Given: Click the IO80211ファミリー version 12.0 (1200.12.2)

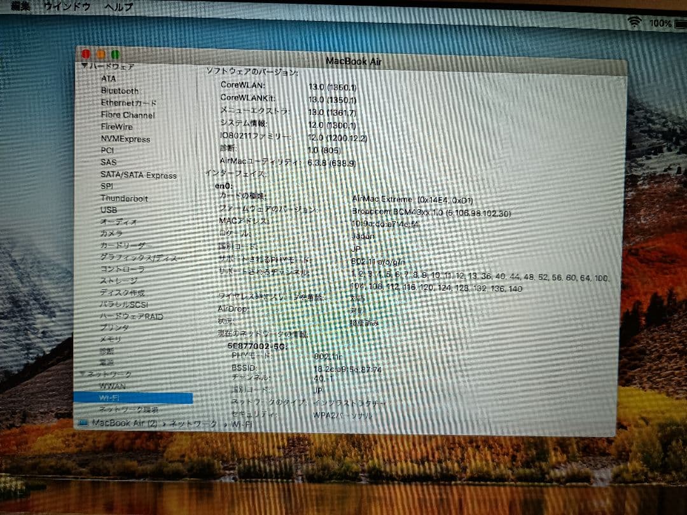Looking at the screenshot, I should (x=337, y=137).
